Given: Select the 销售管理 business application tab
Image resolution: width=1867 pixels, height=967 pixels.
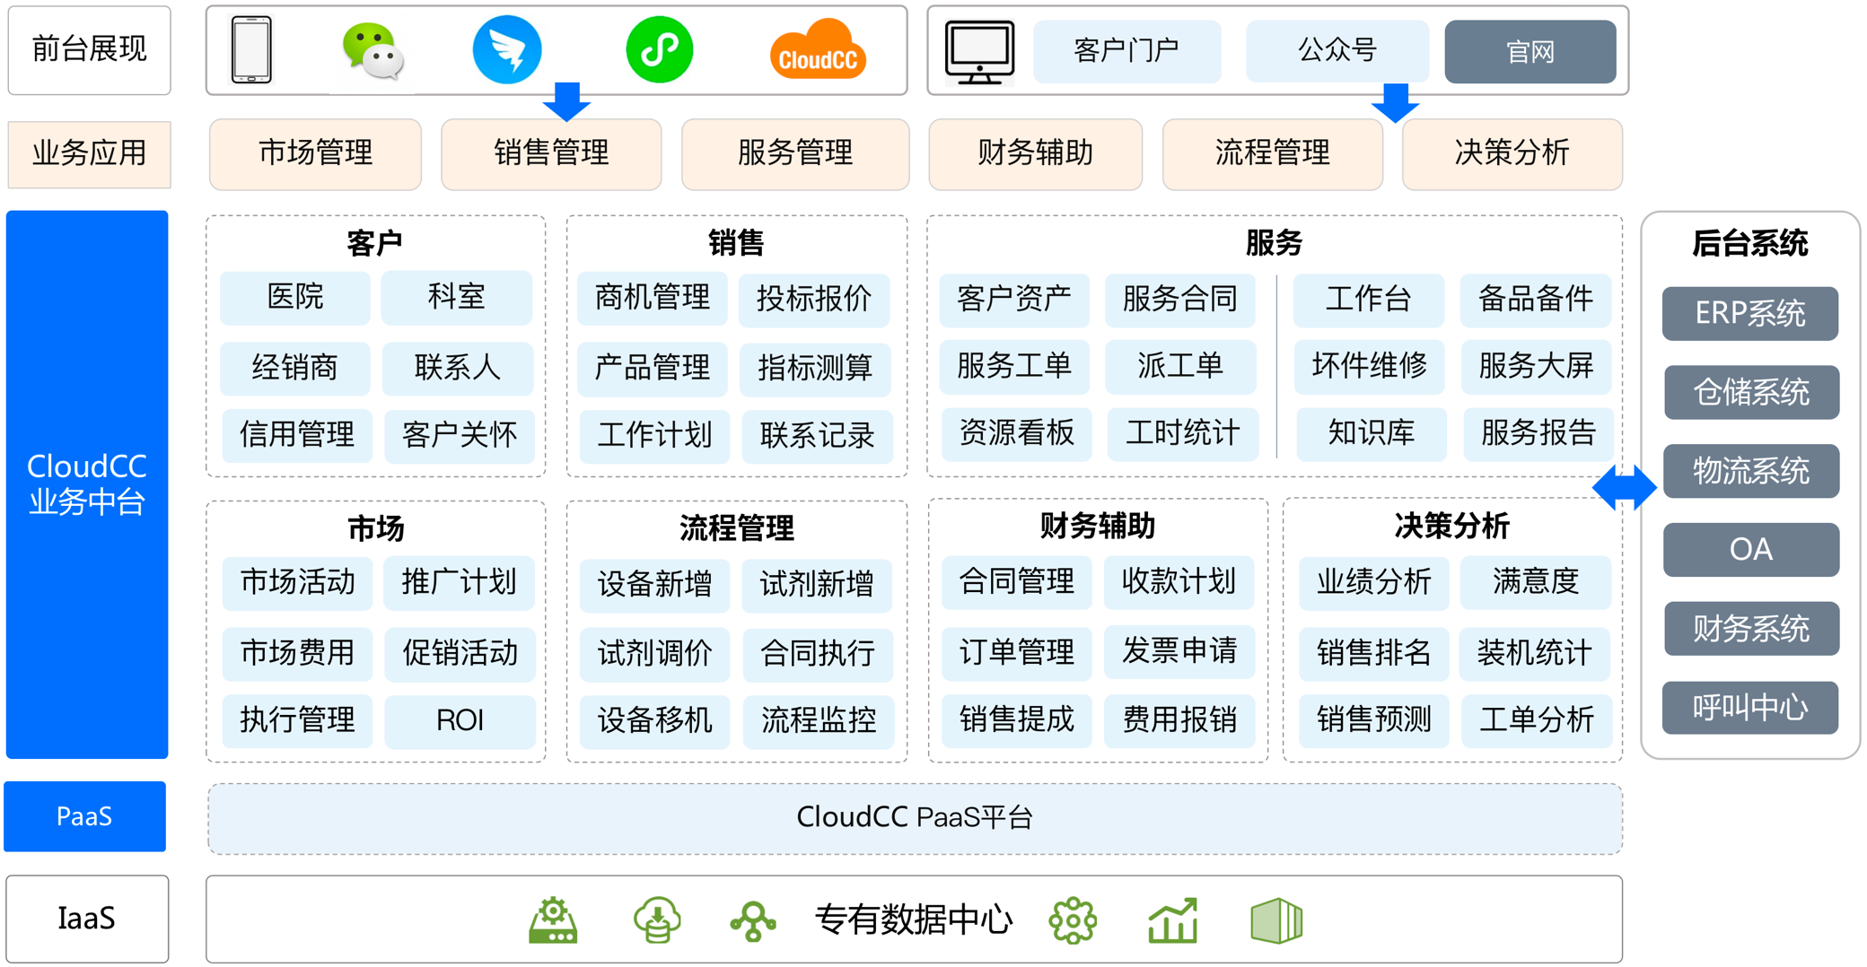Looking at the screenshot, I should pyautogui.click(x=551, y=153).
